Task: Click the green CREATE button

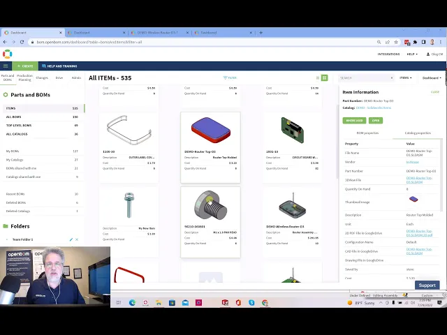Action: pos(25,66)
